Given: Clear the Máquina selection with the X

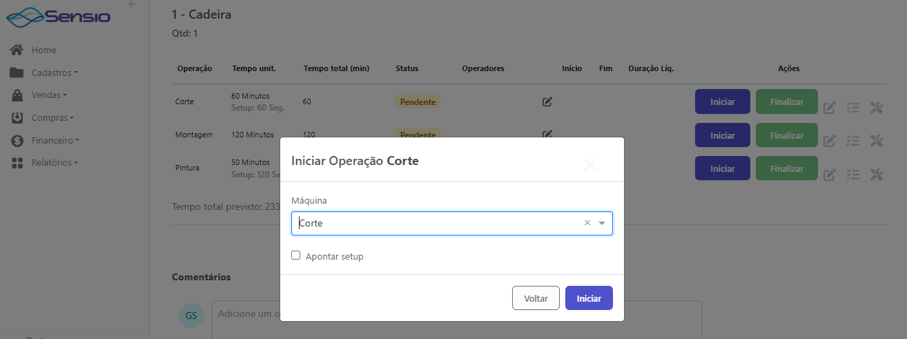Looking at the screenshot, I should pos(587,223).
